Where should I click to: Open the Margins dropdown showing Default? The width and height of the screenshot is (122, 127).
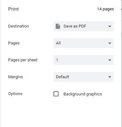point(84,77)
